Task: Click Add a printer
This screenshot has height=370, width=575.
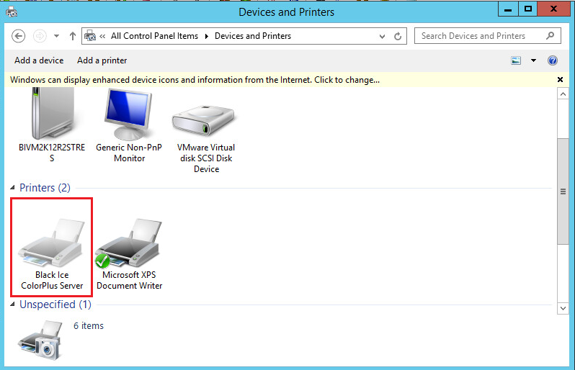Action: point(102,60)
